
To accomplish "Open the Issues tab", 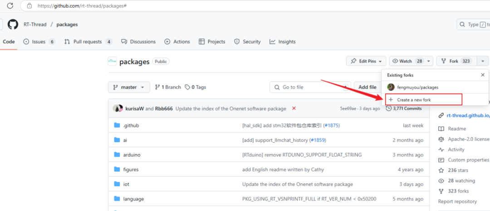I will [39, 42].
